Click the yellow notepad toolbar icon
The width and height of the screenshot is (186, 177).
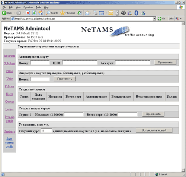coord(110,13)
